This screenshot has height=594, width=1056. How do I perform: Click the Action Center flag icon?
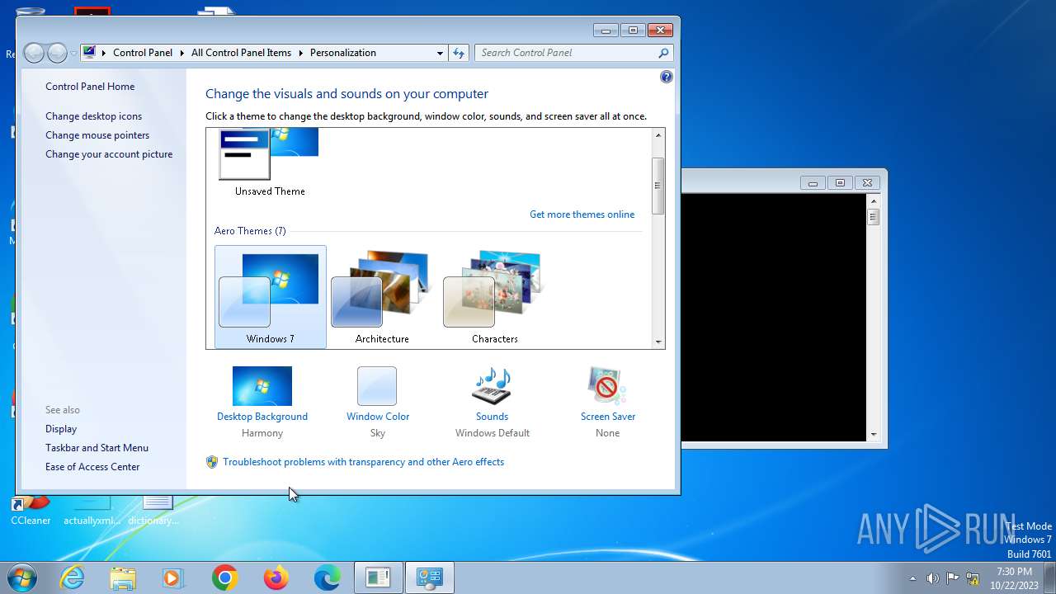[952, 578]
